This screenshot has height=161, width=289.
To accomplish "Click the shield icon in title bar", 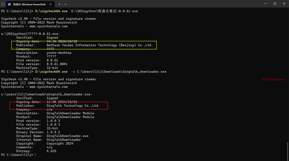I will point(3,4).
